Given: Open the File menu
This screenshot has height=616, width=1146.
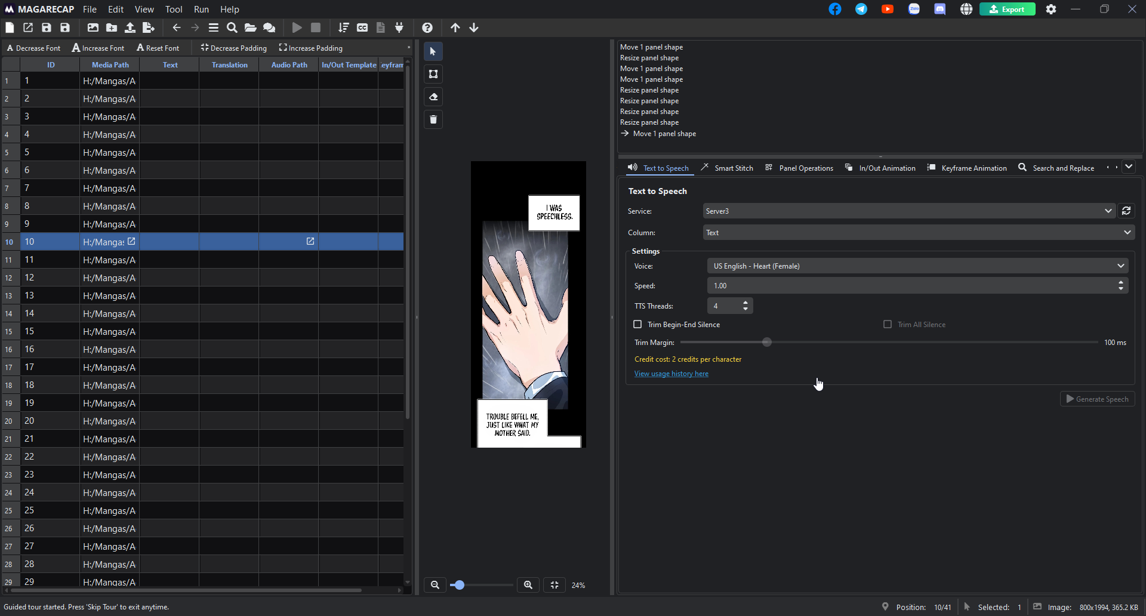Looking at the screenshot, I should coord(90,9).
